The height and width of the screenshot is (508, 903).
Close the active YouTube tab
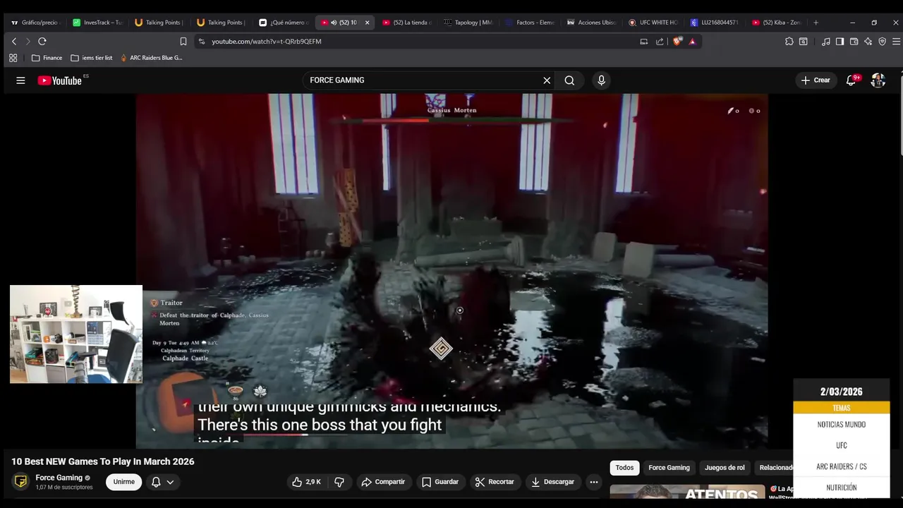point(367,23)
